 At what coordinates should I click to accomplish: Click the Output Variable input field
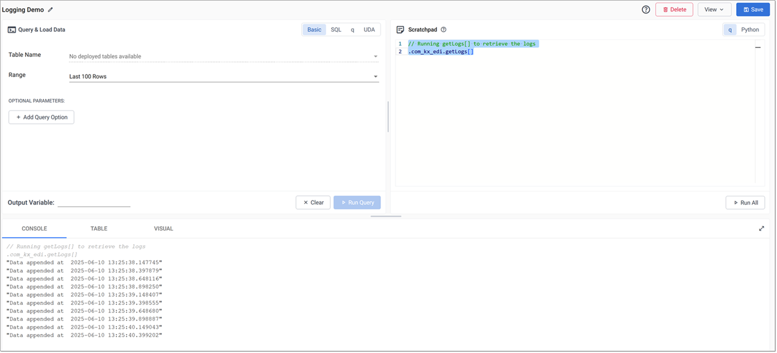pos(94,202)
